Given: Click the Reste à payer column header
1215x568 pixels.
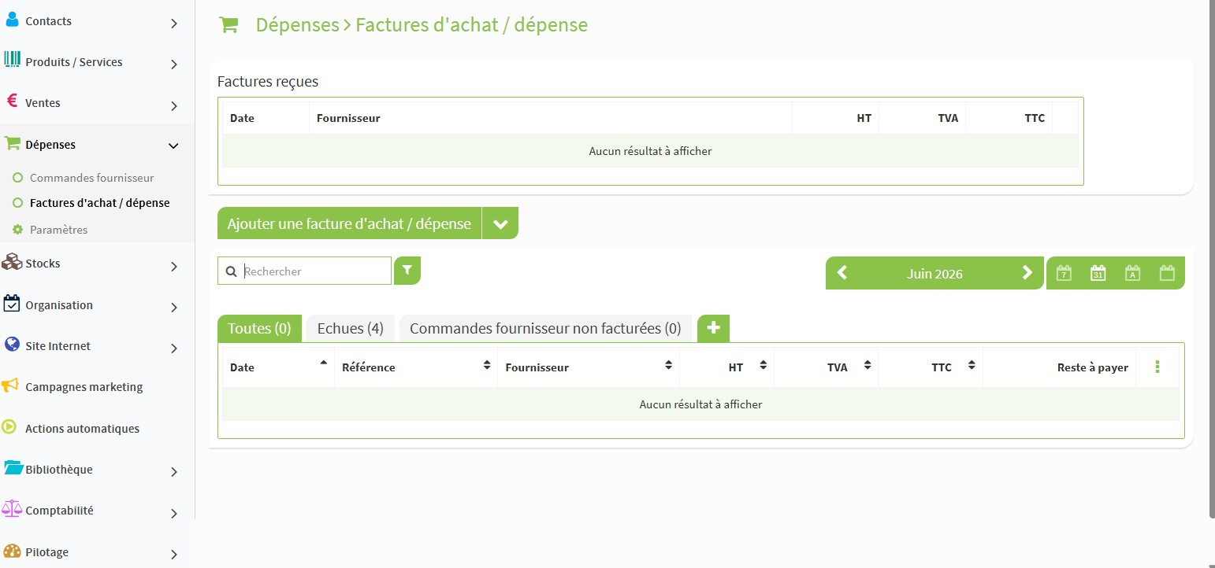Looking at the screenshot, I should [1092, 367].
